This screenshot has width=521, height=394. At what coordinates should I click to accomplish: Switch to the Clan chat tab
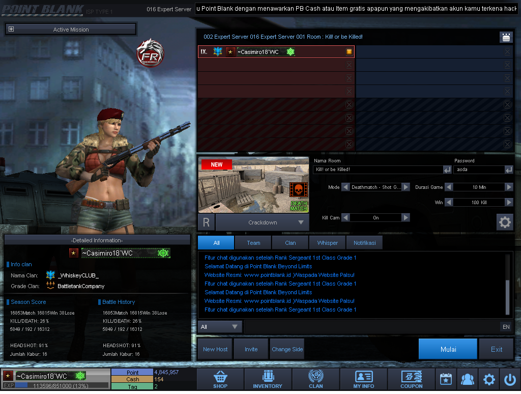coord(291,243)
